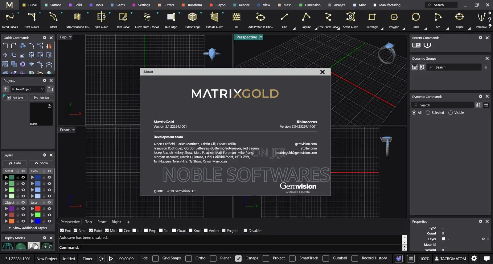This screenshot has height=264, width=493.
Task: Click the Job Bag button
Action: [41, 98]
